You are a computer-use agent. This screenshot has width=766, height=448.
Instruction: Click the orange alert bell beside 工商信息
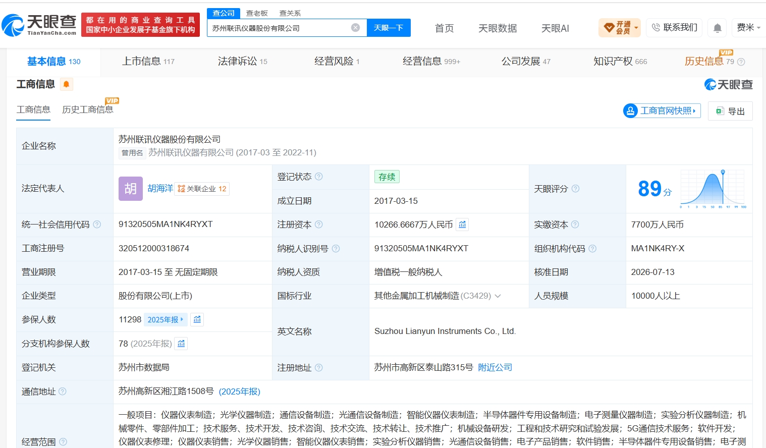click(66, 84)
